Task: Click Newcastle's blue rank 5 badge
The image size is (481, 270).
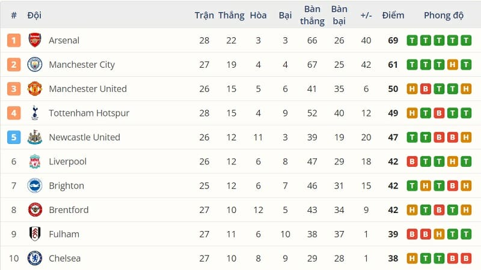Action: (x=14, y=137)
